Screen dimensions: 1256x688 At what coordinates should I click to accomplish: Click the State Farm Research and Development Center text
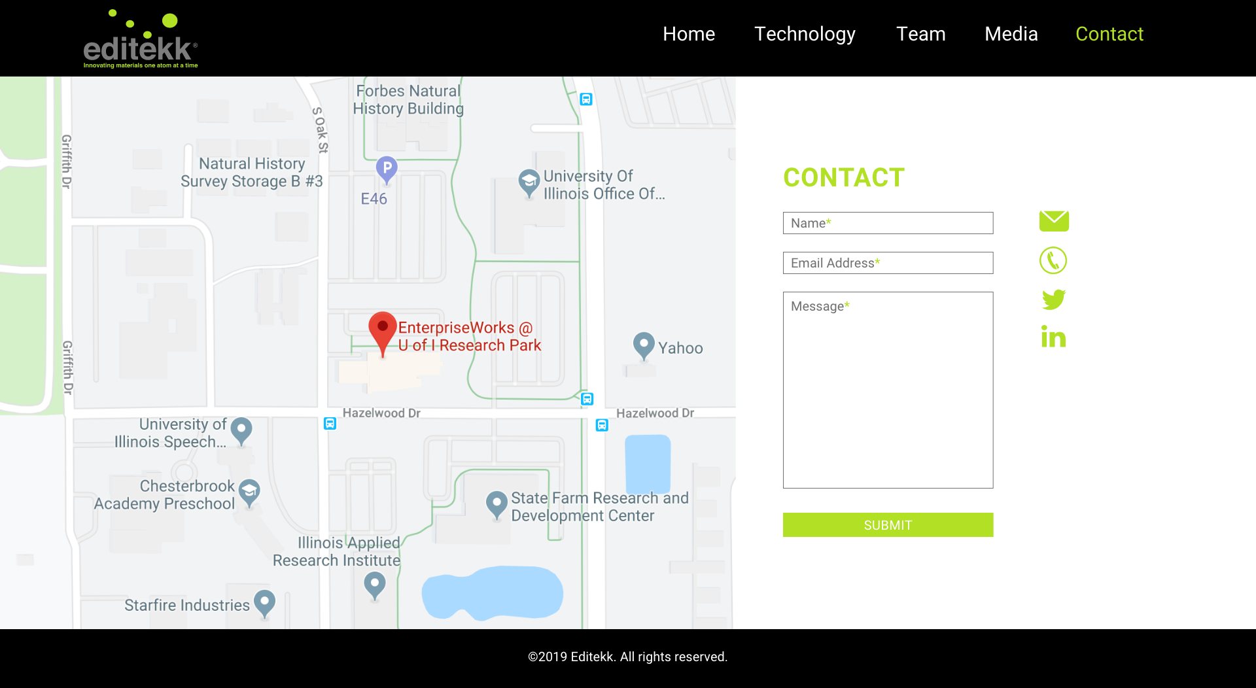click(x=600, y=507)
